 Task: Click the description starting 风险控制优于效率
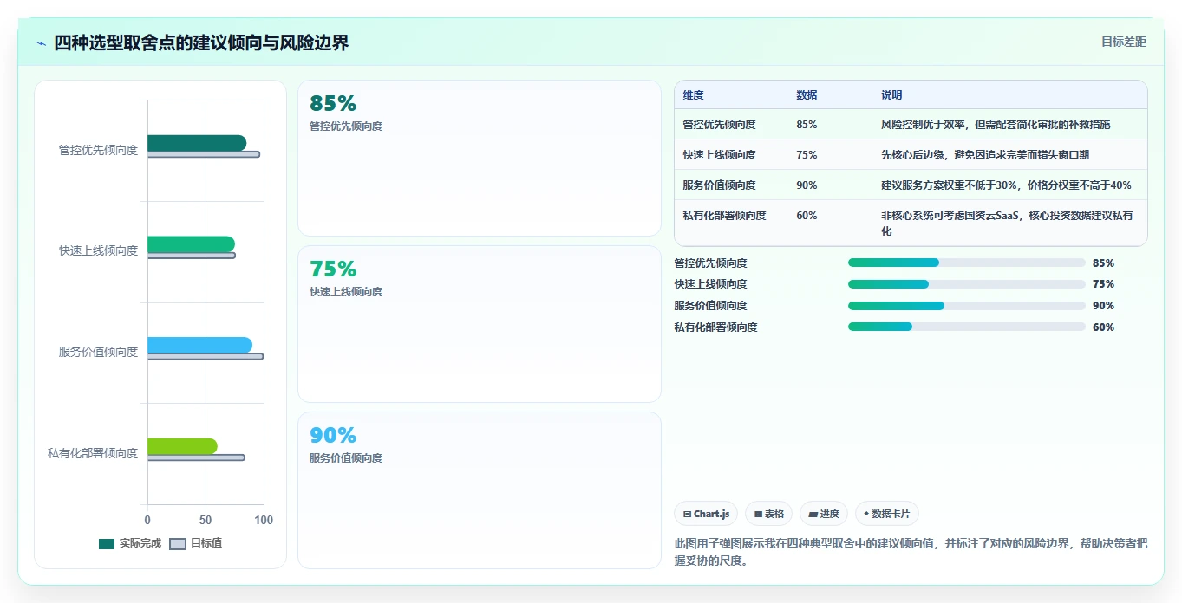[996, 124]
